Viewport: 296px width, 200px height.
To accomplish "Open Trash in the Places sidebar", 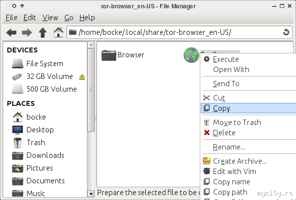I will click(35, 143).
